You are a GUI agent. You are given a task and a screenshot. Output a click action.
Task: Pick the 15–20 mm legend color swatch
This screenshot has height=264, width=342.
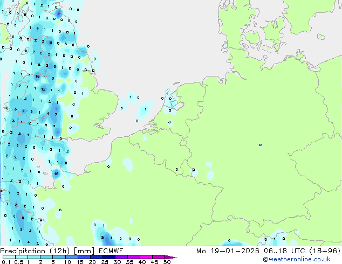point(84,257)
